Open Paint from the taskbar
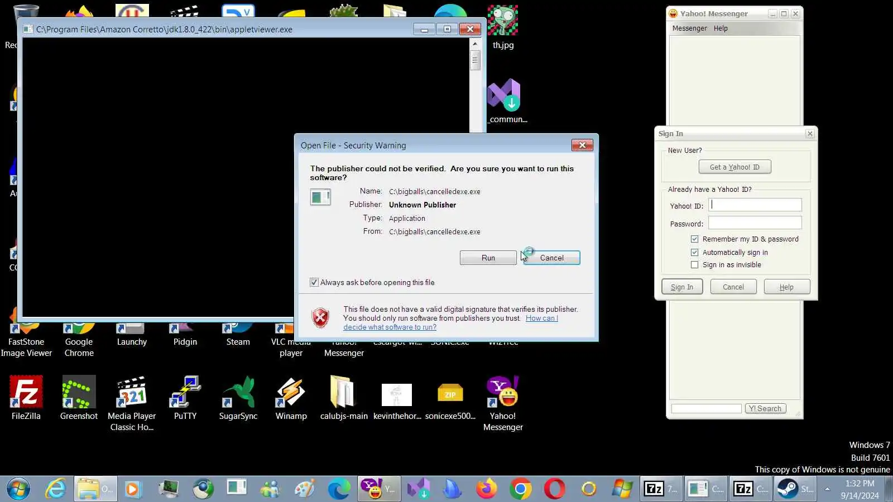Screen dimensions: 893x502 pos(304,489)
